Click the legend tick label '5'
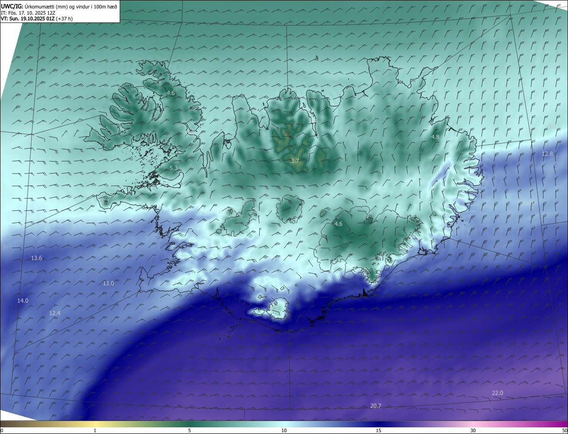 click(189, 430)
